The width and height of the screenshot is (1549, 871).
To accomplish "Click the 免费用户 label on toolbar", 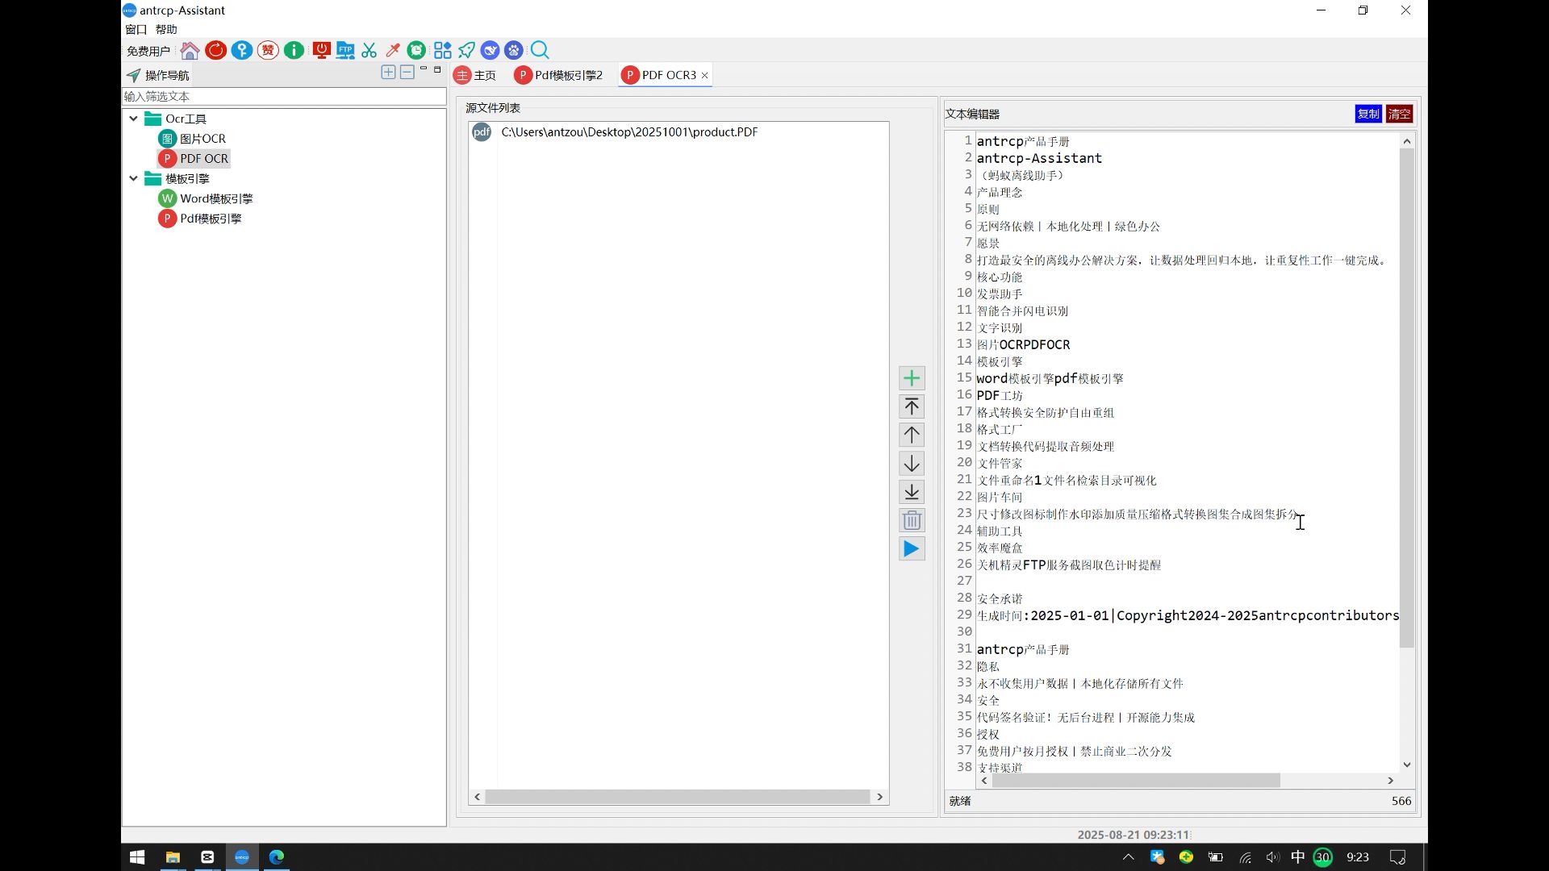I will click(148, 51).
